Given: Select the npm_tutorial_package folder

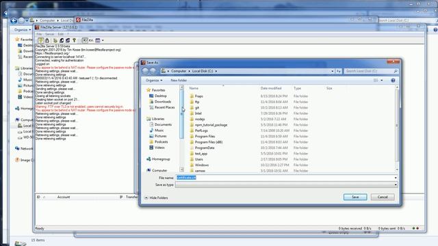Looking at the screenshot, I should pos(211,125).
